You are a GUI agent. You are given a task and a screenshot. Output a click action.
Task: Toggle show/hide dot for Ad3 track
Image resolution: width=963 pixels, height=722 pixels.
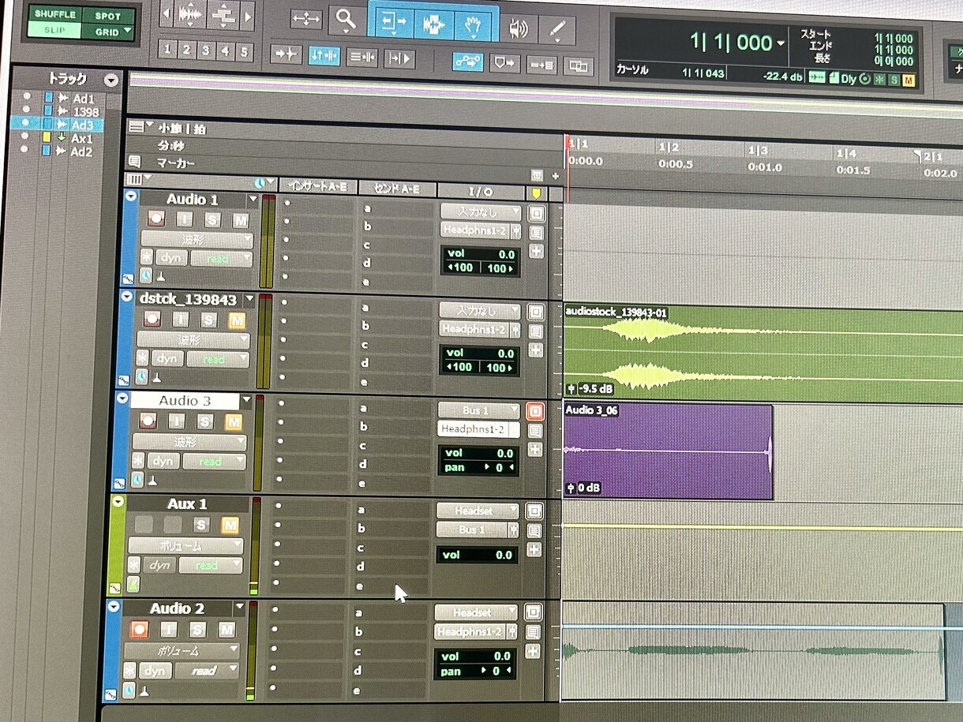[25, 122]
